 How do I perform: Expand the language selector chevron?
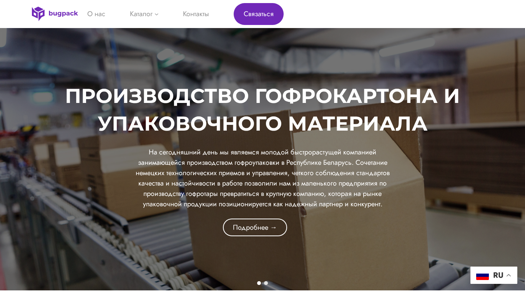[x=508, y=275]
